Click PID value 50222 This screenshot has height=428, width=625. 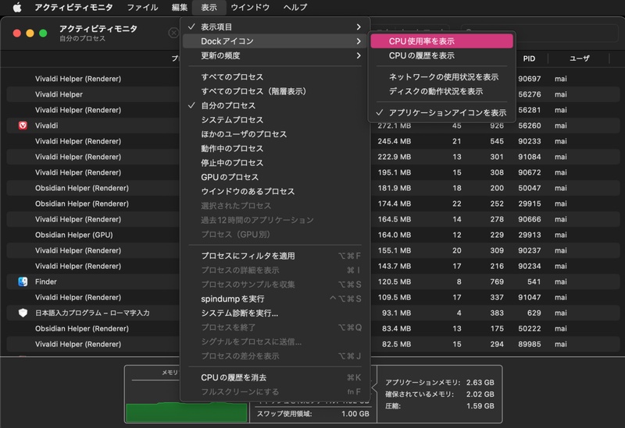530,328
